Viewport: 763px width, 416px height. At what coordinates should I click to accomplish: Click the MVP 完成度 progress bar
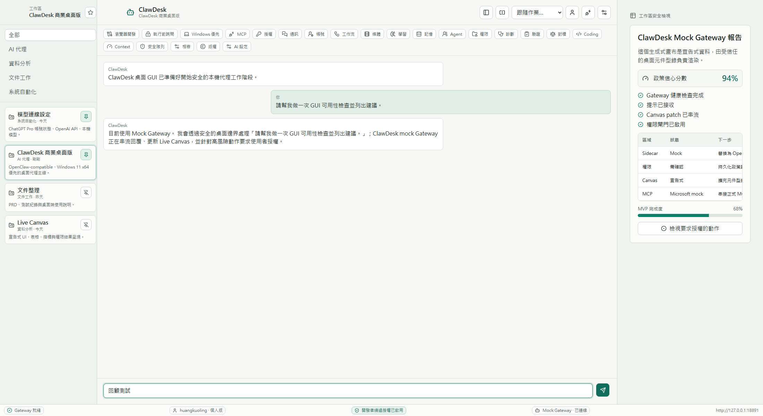coord(690,216)
